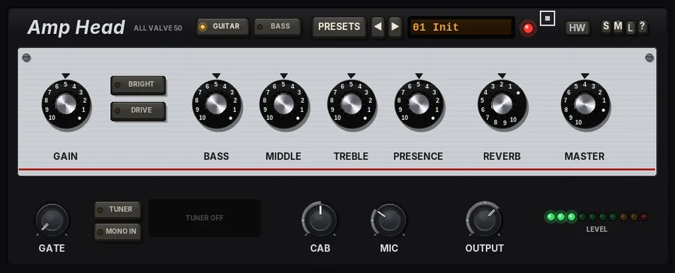The height and width of the screenshot is (273, 675).
Task: Click the CAB knob
Action: pyautogui.click(x=319, y=219)
